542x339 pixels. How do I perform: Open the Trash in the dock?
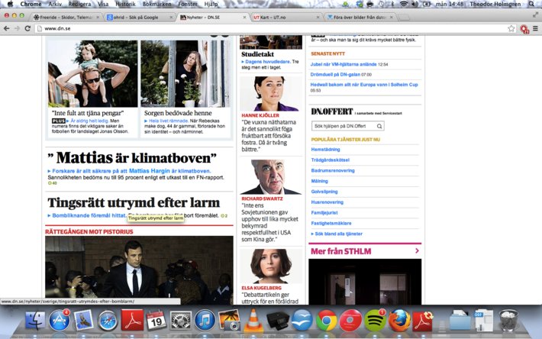[508, 321]
